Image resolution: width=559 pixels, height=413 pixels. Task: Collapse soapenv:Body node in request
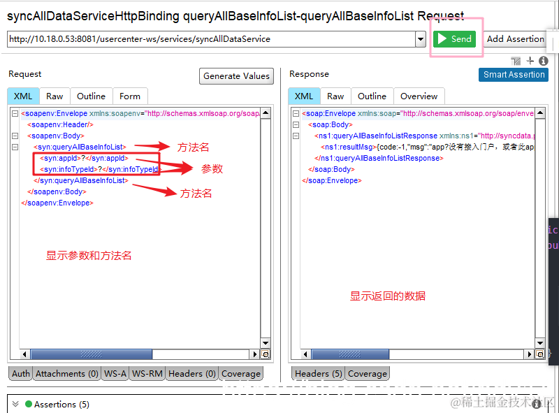[x=15, y=136]
